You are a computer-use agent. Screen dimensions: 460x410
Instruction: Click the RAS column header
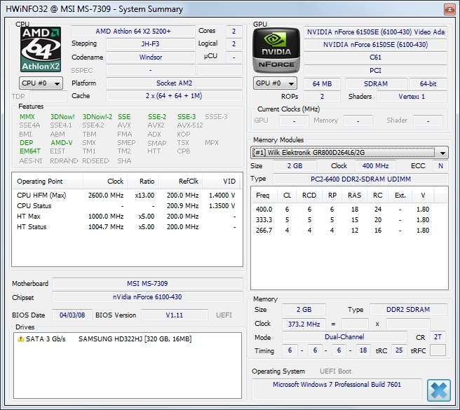[x=354, y=196]
